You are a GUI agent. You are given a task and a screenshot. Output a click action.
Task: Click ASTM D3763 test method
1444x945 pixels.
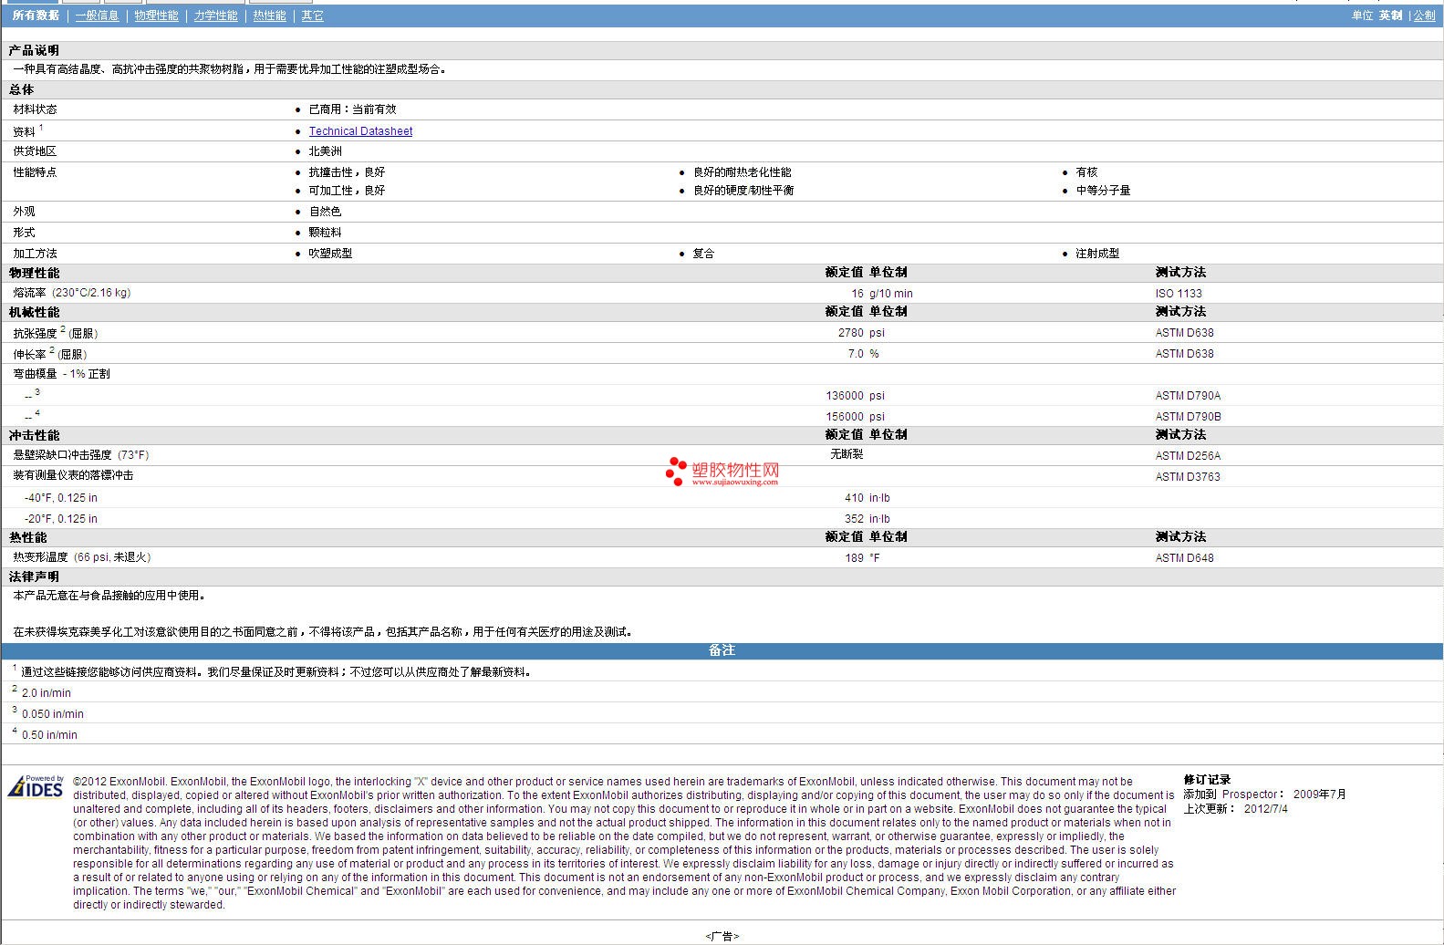pyautogui.click(x=1188, y=477)
